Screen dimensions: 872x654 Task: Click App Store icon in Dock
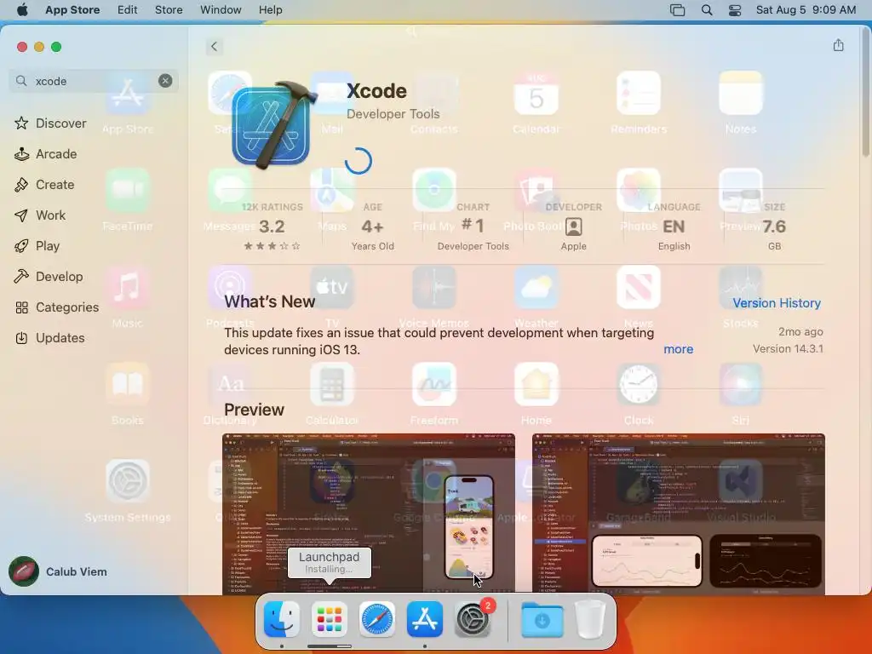[425, 619]
